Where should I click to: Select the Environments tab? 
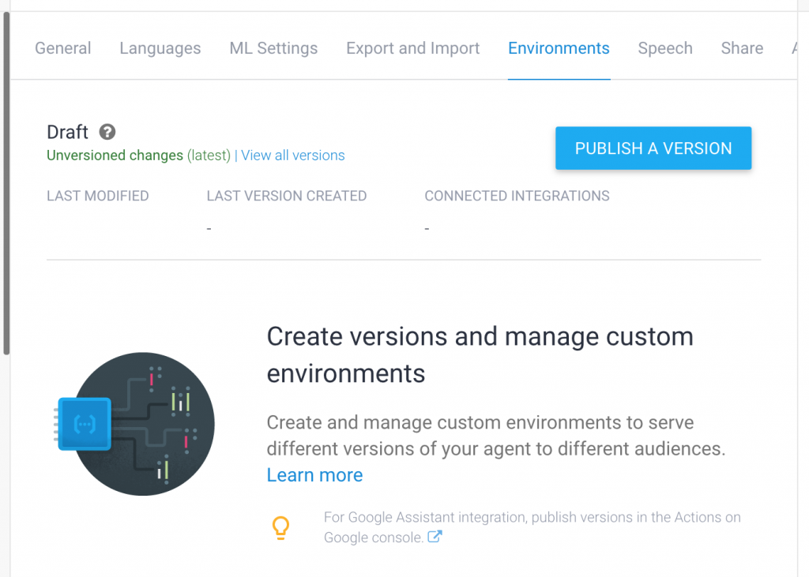559,48
